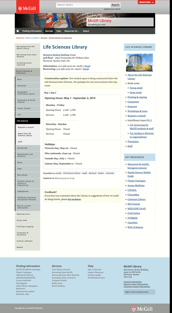Select the May 1-Sep 2 tab
172x313 pixels.
50,93
